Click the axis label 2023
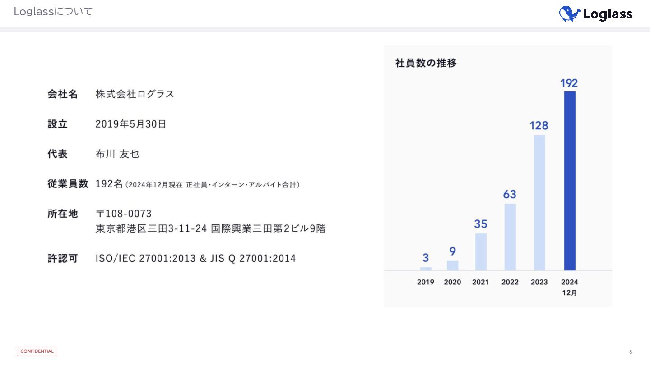Screen dimensions: 650x365 pyautogui.click(x=539, y=282)
